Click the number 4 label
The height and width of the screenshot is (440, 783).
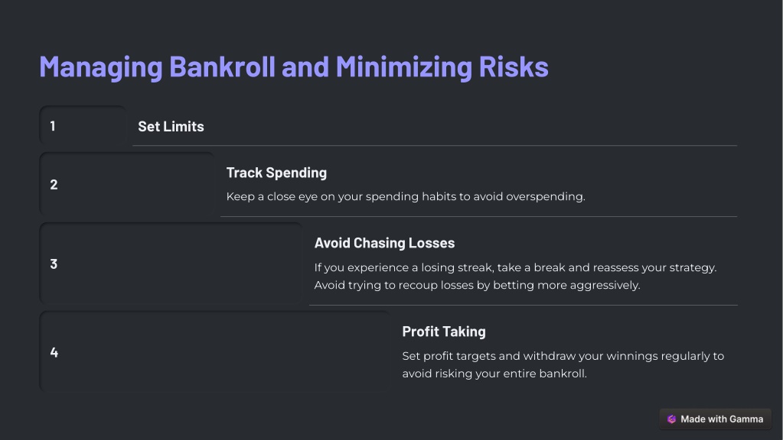54,352
